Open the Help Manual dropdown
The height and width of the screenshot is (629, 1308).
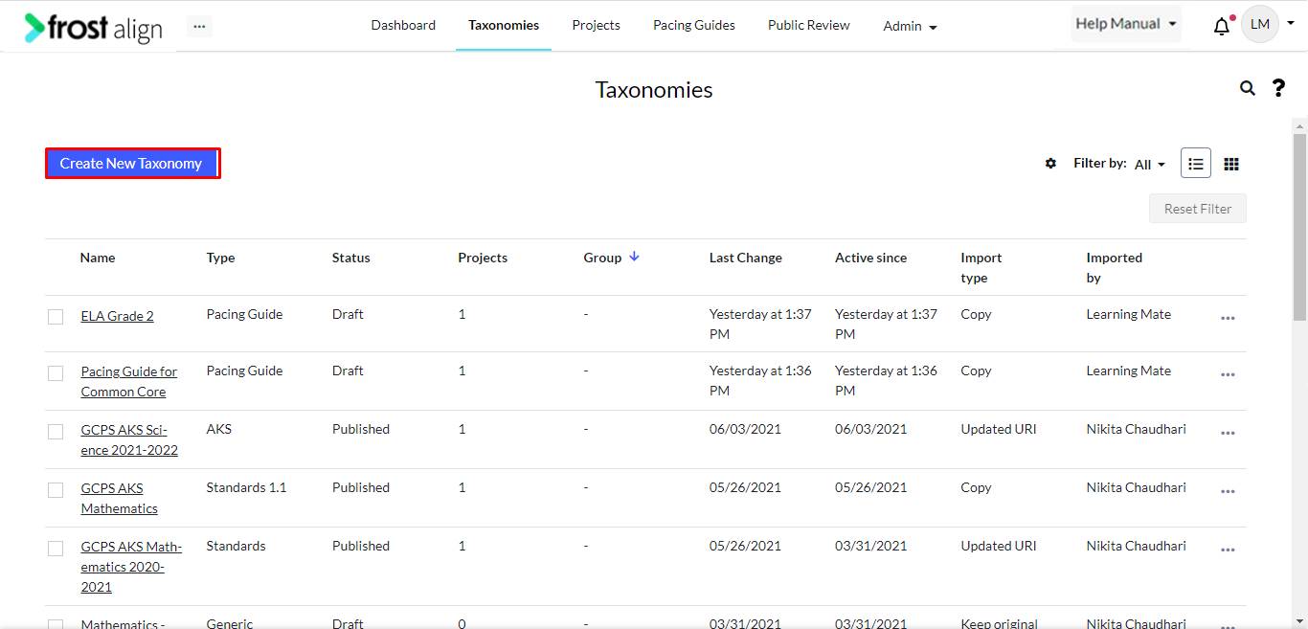tap(1125, 23)
